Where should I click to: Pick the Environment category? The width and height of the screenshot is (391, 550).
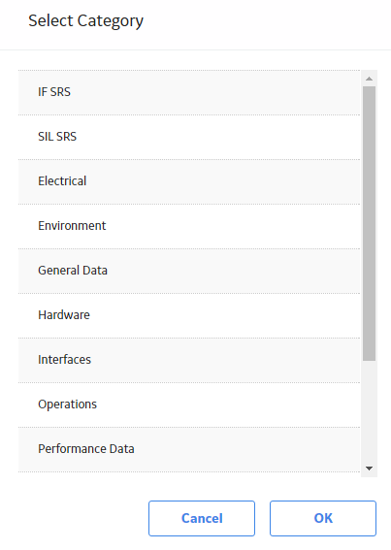click(x=189, y=226)
